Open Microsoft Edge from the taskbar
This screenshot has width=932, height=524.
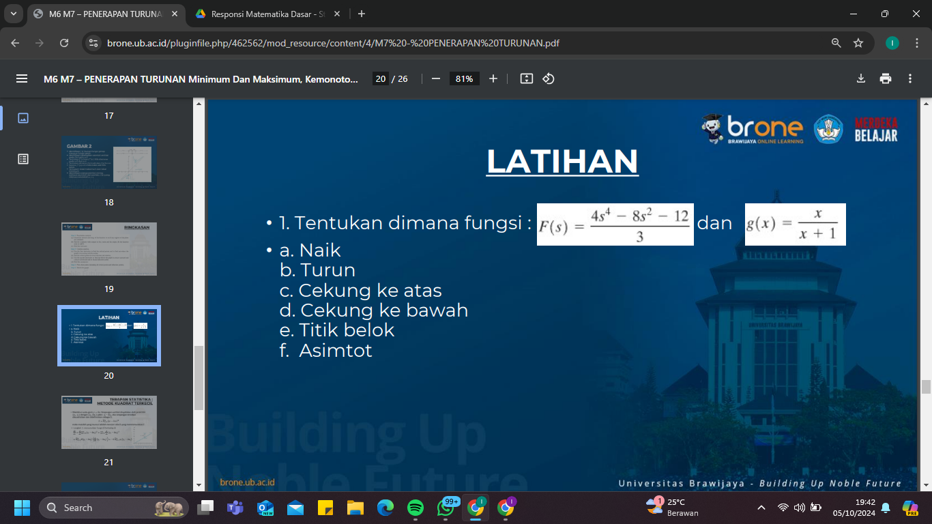point(385,508)
